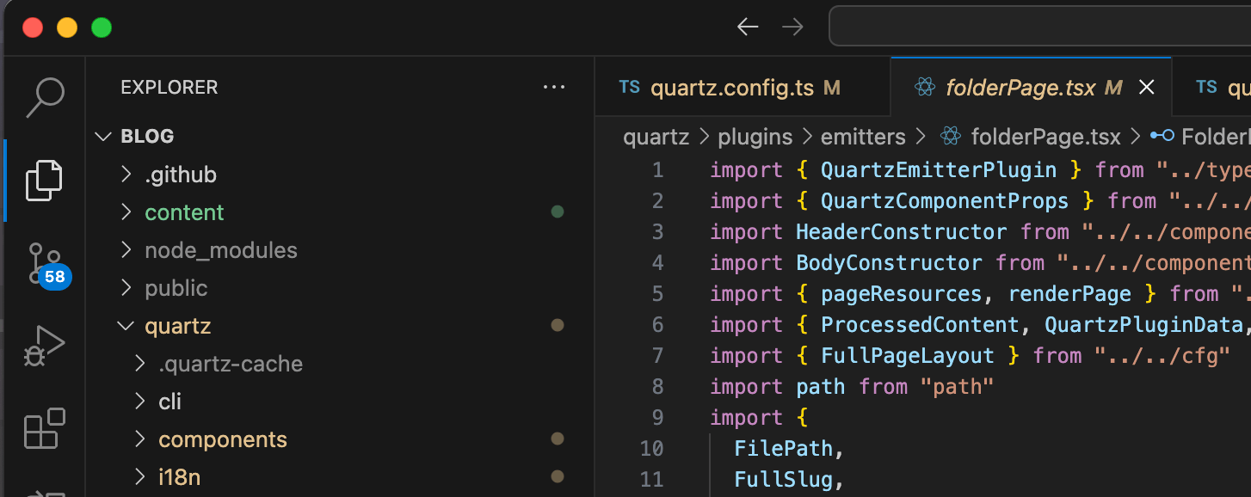This screenshot has width=1251, height=497.
Task: Collapse the quartz folder
Action: point(177,327)
